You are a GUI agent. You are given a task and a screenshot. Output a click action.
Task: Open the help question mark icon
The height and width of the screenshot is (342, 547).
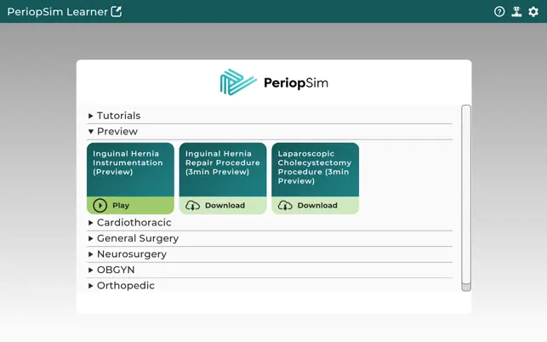[x=499, y=12]
